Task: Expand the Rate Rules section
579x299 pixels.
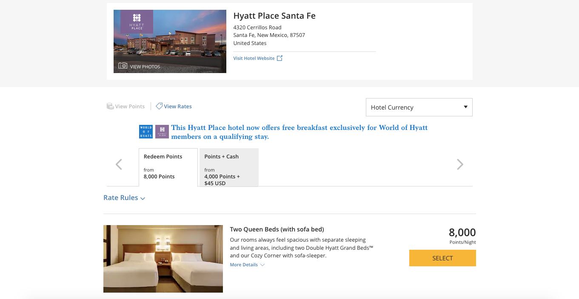Action: tap(124, 198)
